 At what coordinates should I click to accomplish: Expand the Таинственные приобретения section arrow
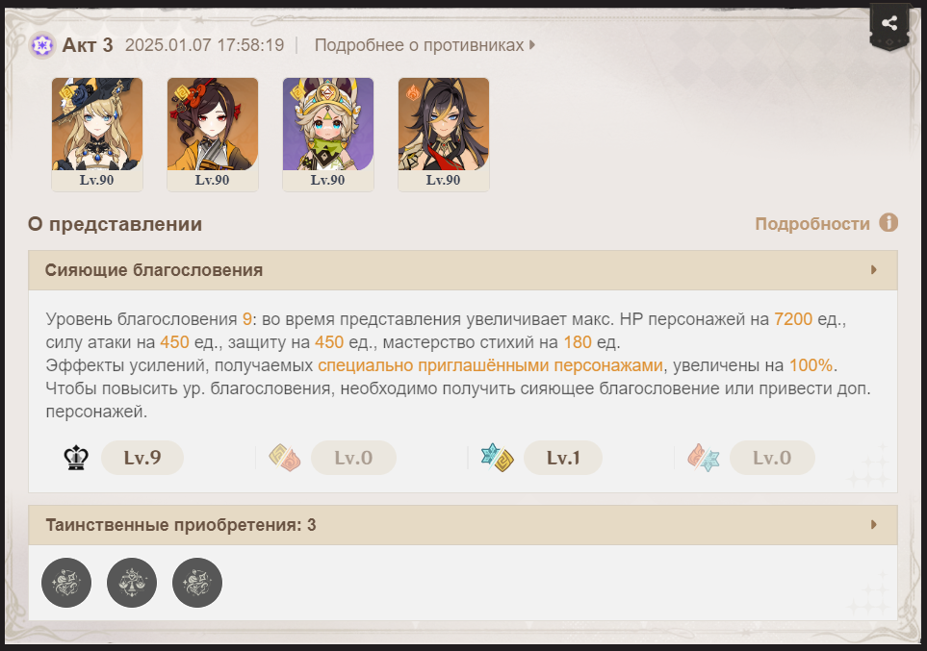coord(874,525)
